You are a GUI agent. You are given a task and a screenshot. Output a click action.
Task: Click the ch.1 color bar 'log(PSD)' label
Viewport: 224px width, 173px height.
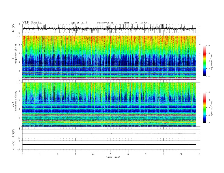pyautogui.click(x=212, y=62)
